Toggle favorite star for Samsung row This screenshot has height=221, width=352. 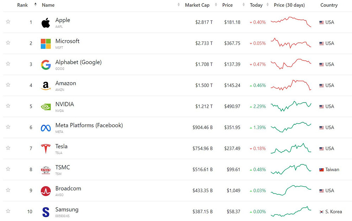8,211
